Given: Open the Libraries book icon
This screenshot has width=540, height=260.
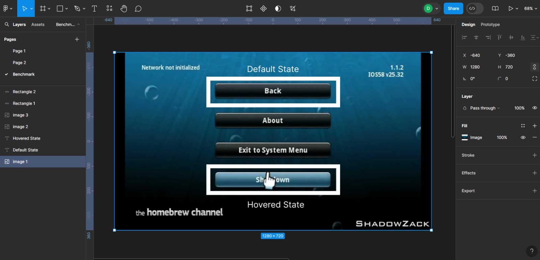Looking at the screenshot, I should tap(495, 8).
